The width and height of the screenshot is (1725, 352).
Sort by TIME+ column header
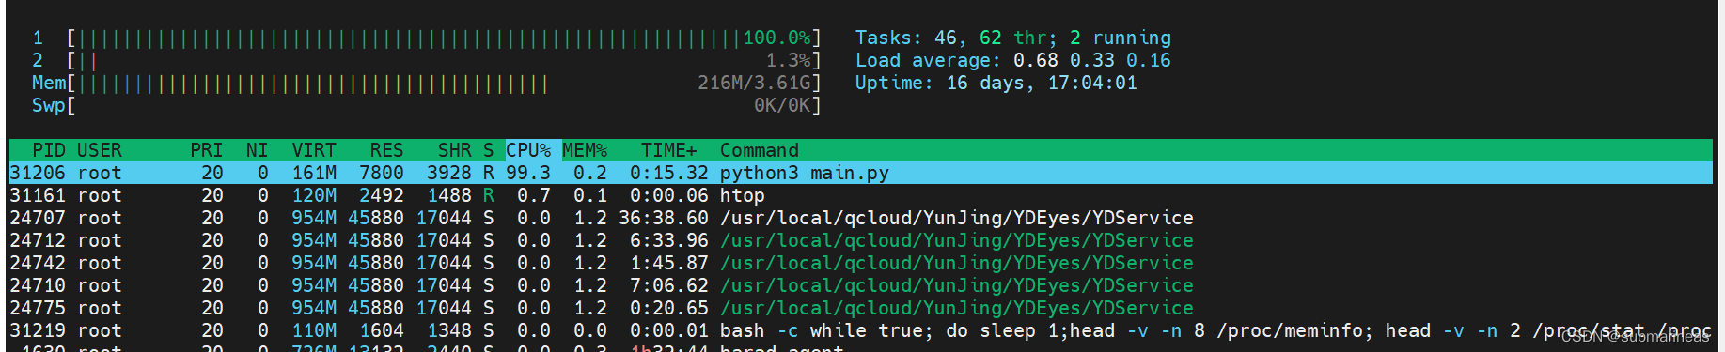(x=669, y=150)
